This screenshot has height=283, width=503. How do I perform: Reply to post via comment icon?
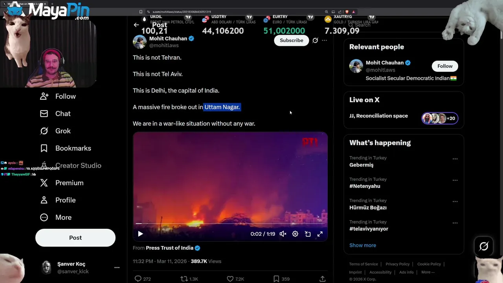point(138,279)
